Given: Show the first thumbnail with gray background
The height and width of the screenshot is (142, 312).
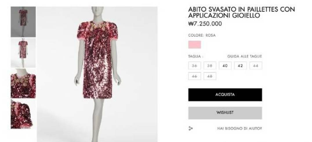Looking at the screenshot, I should pos(23,22).
